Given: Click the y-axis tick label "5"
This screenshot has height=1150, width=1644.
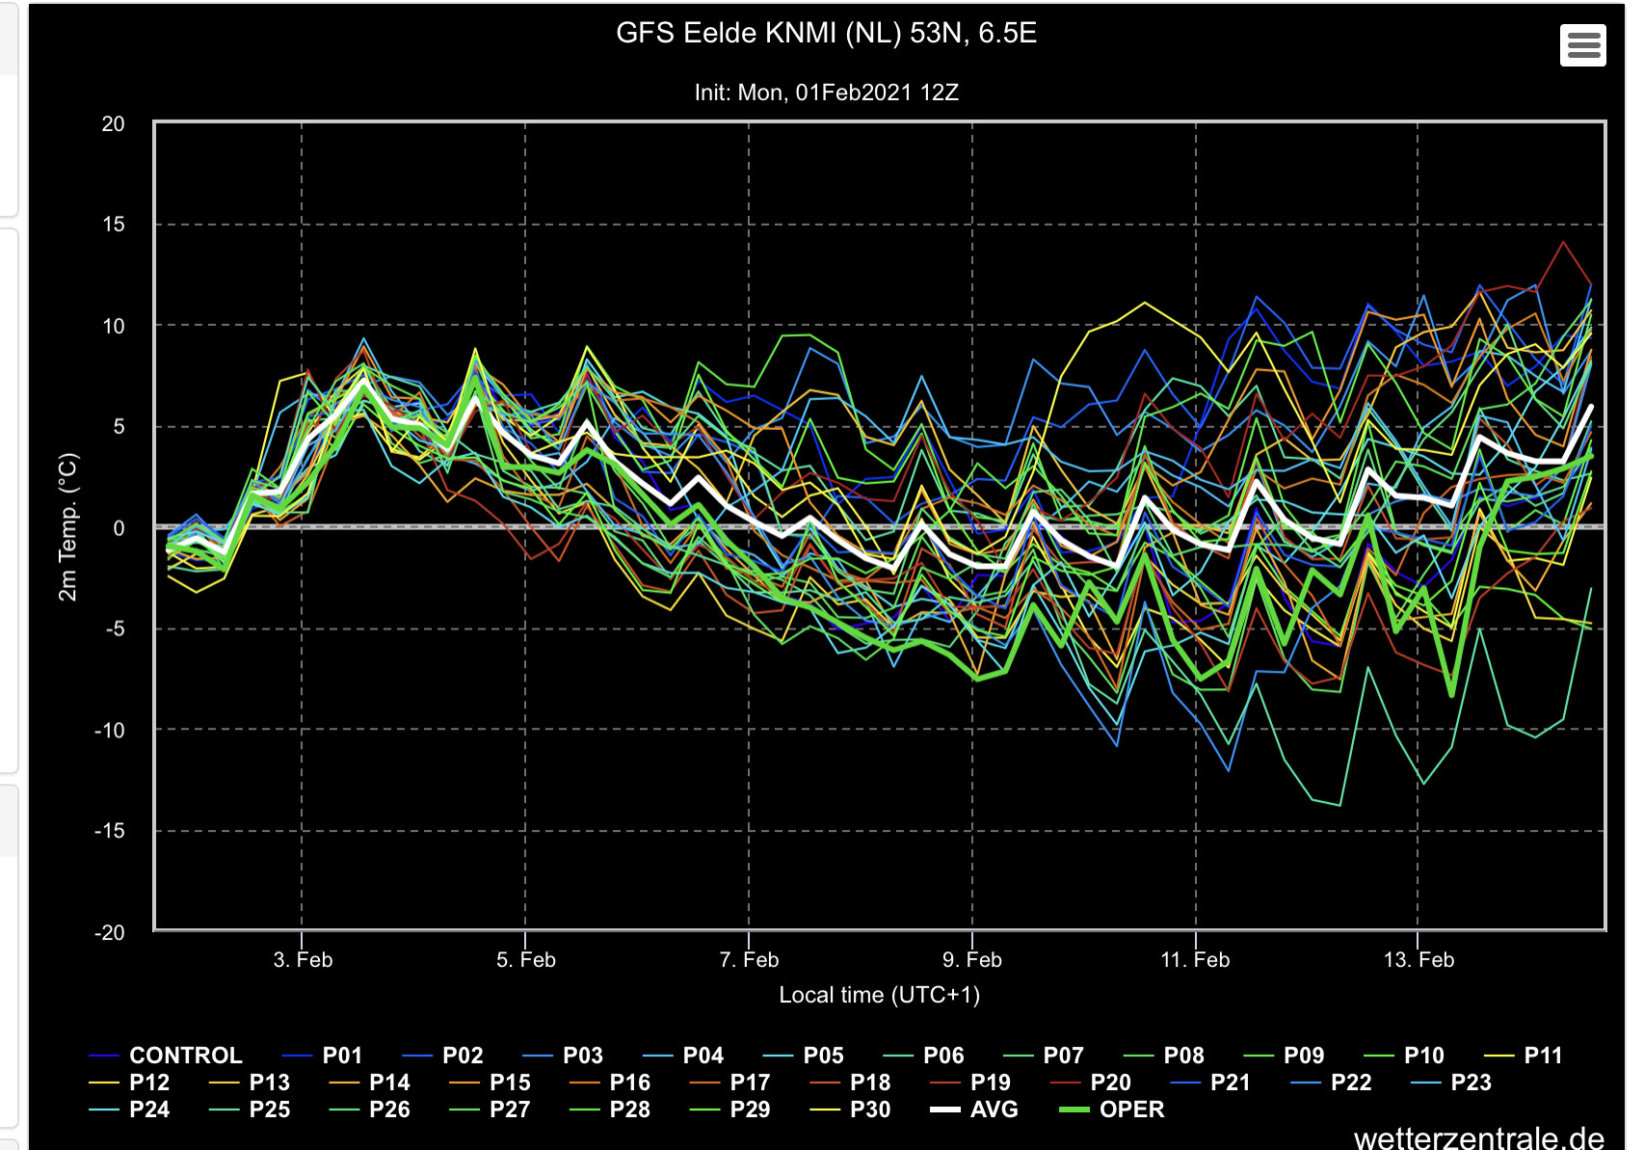Looking at the screenshot, I should point(119,427).
